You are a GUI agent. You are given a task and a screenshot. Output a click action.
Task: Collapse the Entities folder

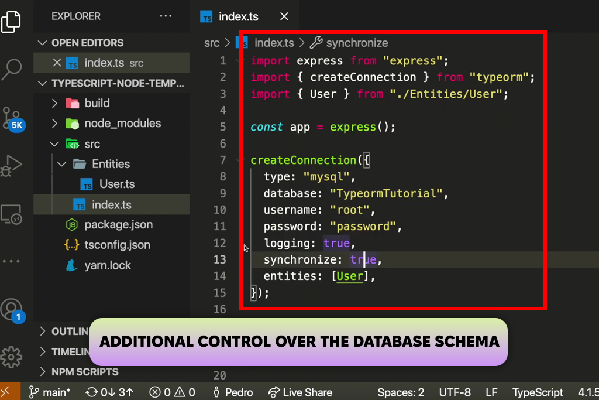111,164
